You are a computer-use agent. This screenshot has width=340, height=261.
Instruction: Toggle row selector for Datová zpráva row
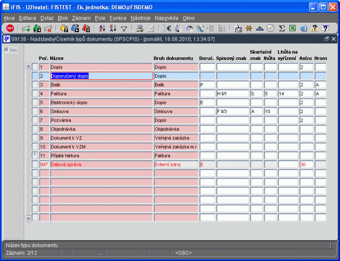(x=35, y=164)
